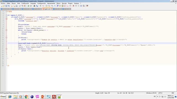Click the Zoom Out toolbar icon

[x=43, y=6]
